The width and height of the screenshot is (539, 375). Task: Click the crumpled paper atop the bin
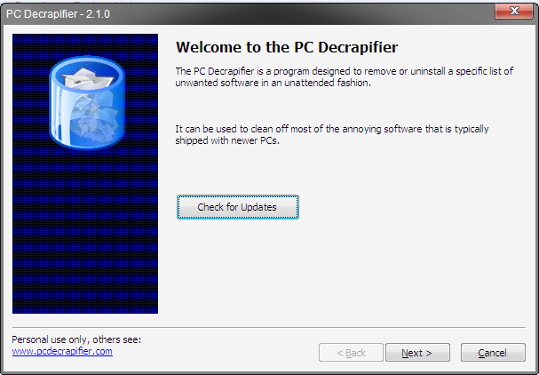pos(87,78)
